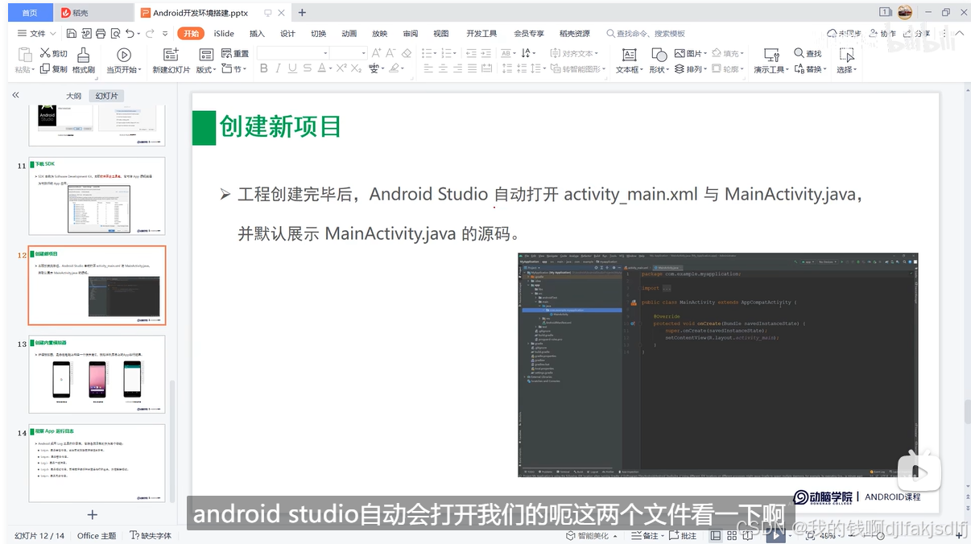Image resolution: width=971 pixels, height=544 pixels.
Task: Click the 当前页开始 play slideshow icon
Action: tap(123, 55)
